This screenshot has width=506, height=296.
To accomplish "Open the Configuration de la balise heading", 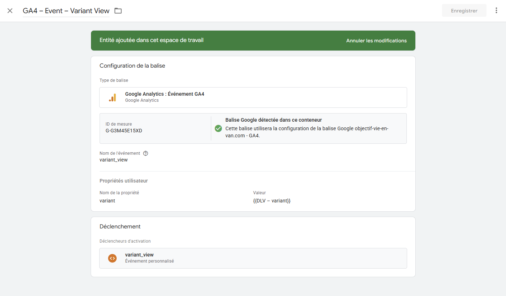I will (x=132, y=66).
